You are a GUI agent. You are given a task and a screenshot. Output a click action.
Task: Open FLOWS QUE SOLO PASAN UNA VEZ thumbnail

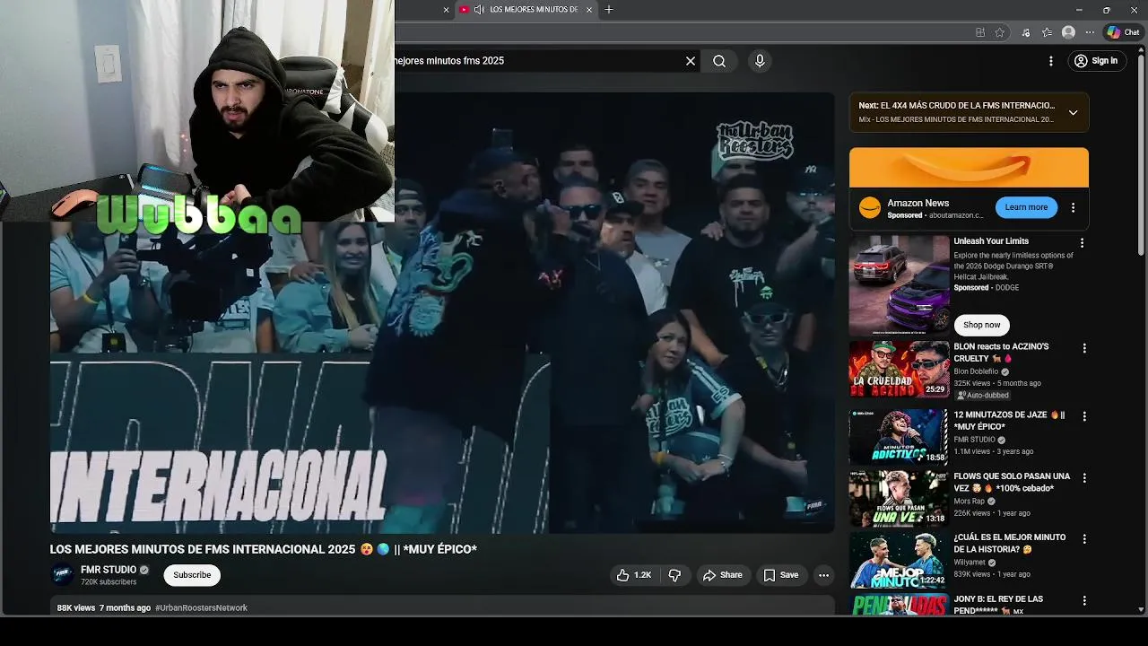[x=899, y=498]
